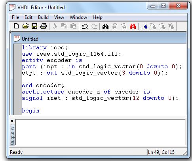Click the 'begin' keyword line
The height and width of the screenshot is (161, 192).
tap(30, 111)
